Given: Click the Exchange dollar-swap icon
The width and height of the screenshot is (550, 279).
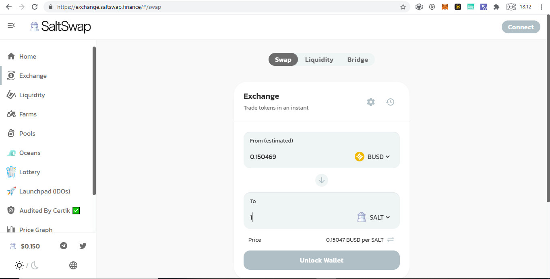Looking at the screenshot, I should [x=11, y=75].
